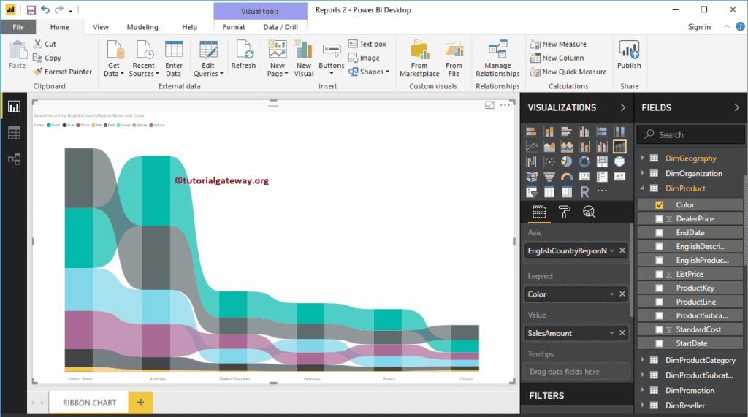Screen dimensions: 748x417
Task: Open Manage Relationships
Action: click(497, 58)
